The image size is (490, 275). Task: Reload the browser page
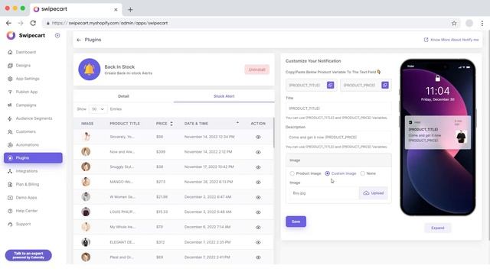pos(33,23)
